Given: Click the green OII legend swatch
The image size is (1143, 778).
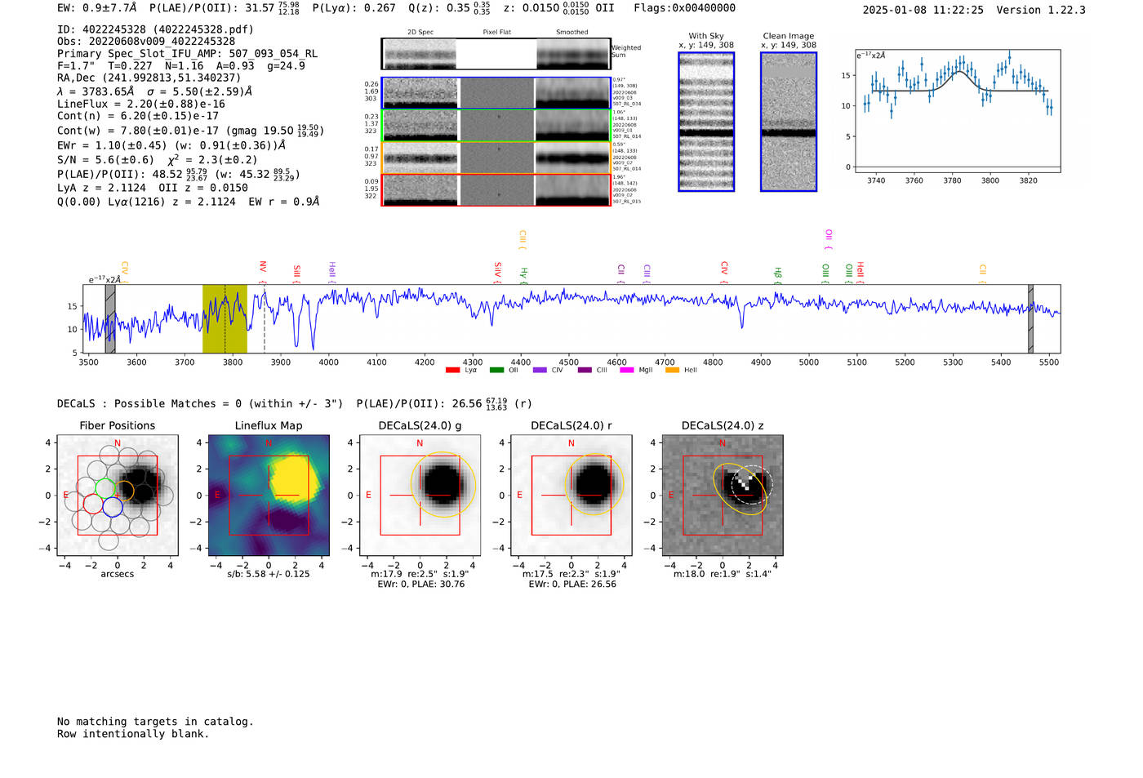Looking at the screenshot, I should coord(496,371).
